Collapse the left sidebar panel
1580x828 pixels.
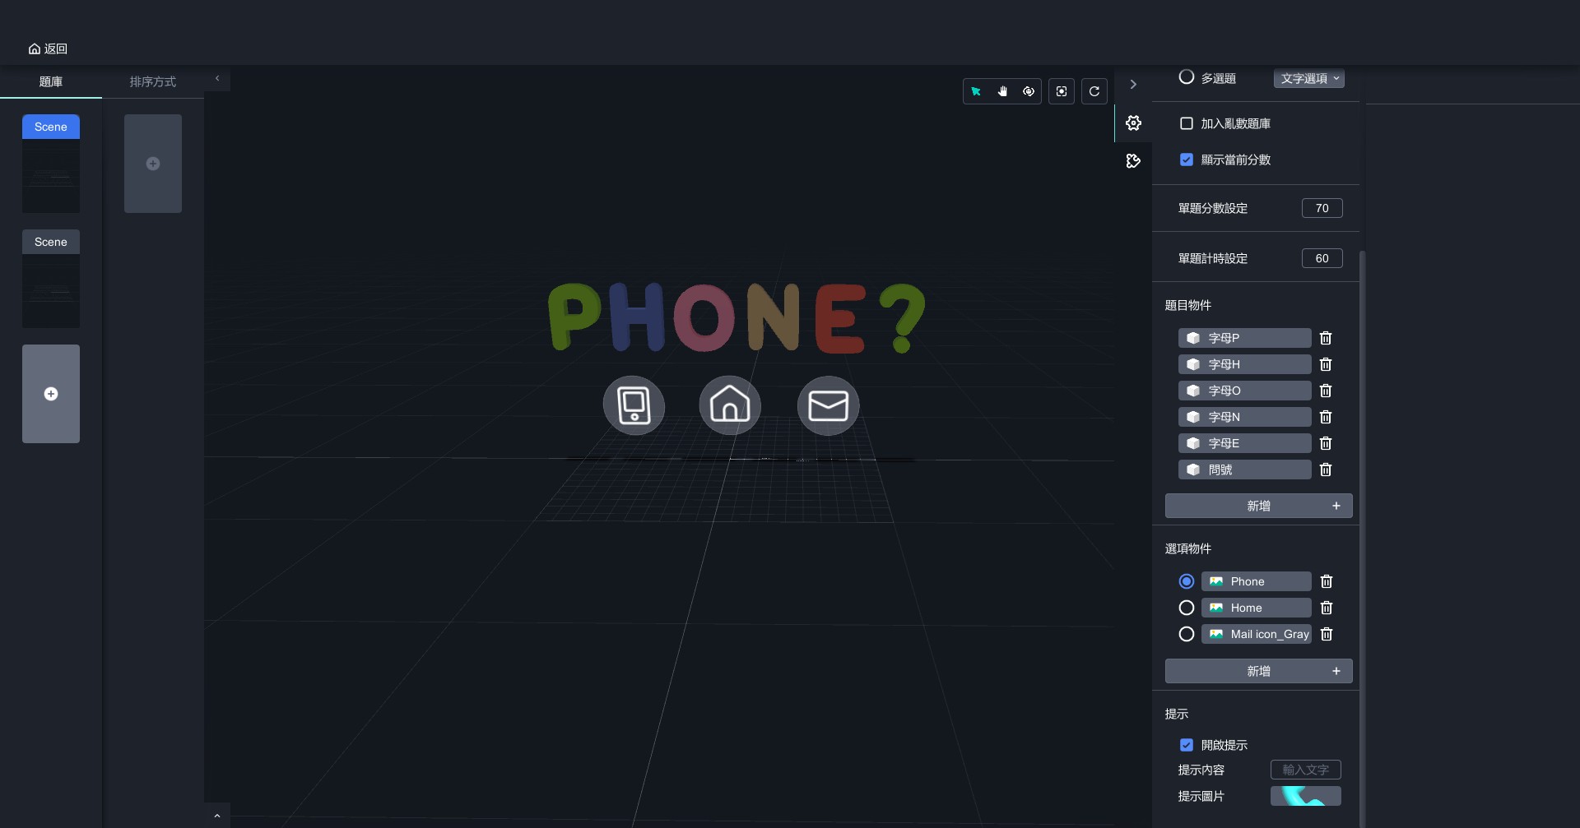(217, 79)
